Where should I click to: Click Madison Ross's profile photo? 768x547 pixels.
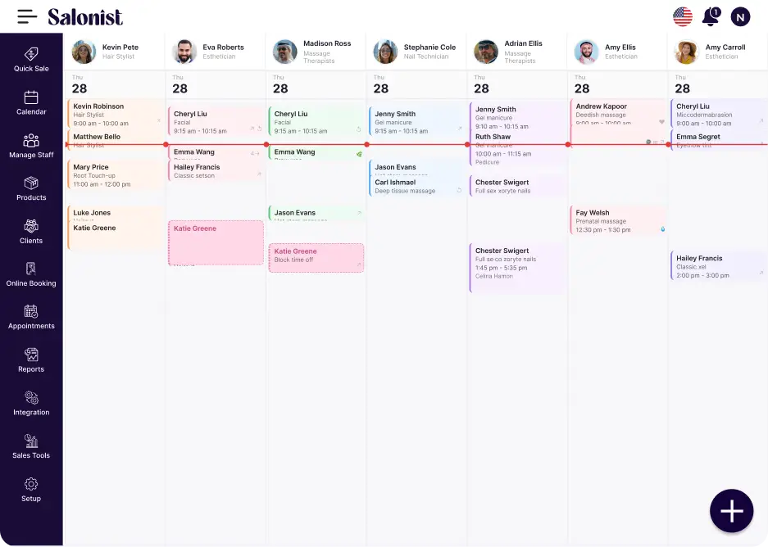pos(284,51)
